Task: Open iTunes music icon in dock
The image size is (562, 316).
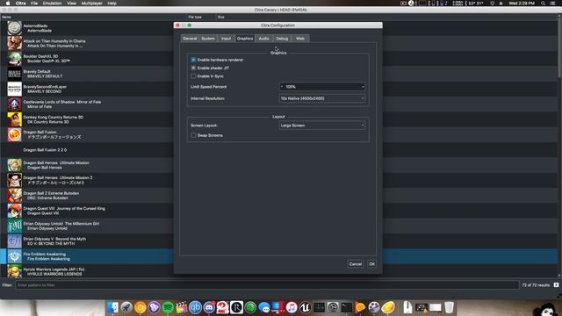Action: (292, 307)
